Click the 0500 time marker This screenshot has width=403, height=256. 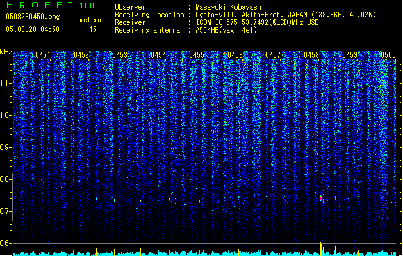tap(388, 55)
